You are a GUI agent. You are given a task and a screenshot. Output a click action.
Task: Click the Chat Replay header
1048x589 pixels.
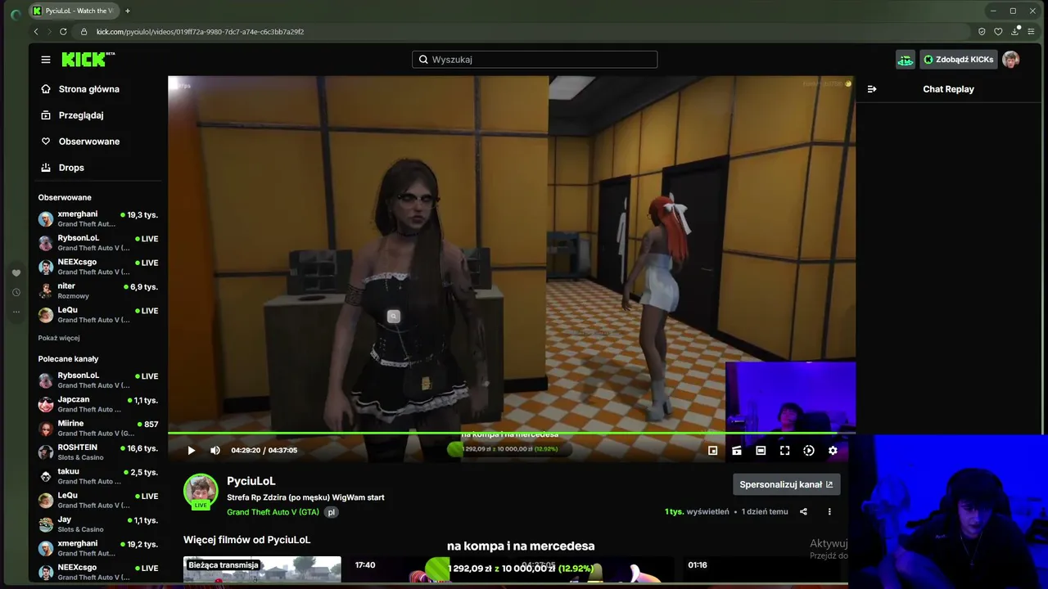click(948, 89)
